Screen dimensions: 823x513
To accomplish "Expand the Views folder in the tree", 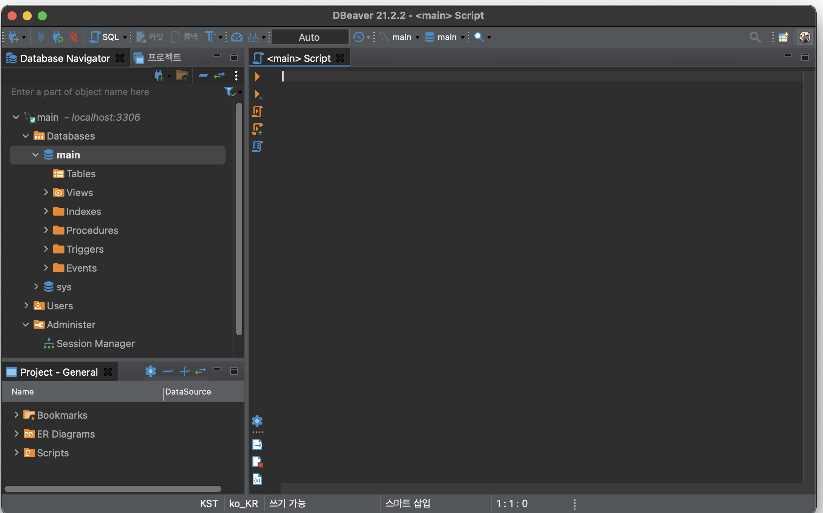I will [x=46, y=192].
